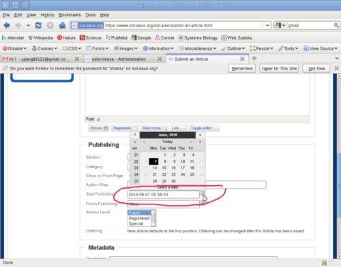341x267 pixels.
Task: Open the History menu
Action: pyautogui.click(x=47, y=15)
